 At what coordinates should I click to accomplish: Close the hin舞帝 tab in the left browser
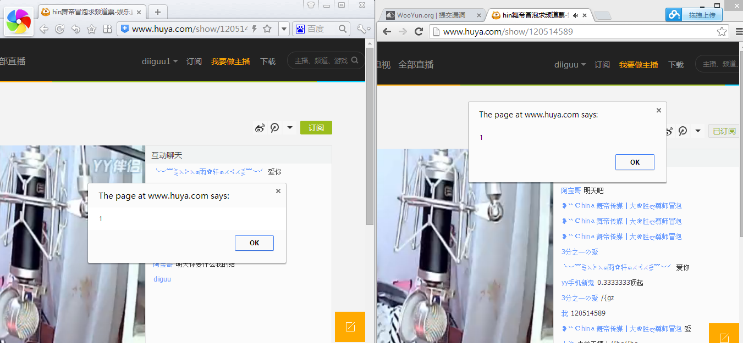click(x=140, y=12)
